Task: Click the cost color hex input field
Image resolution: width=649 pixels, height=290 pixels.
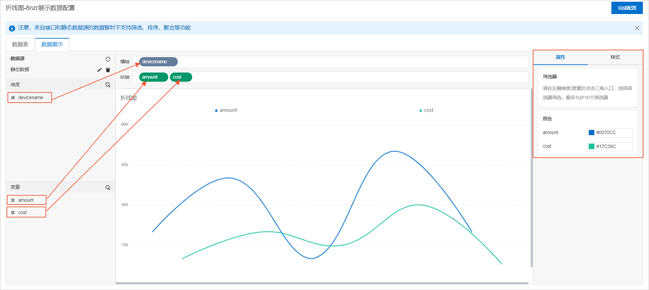Action: (x=610, y=146)
